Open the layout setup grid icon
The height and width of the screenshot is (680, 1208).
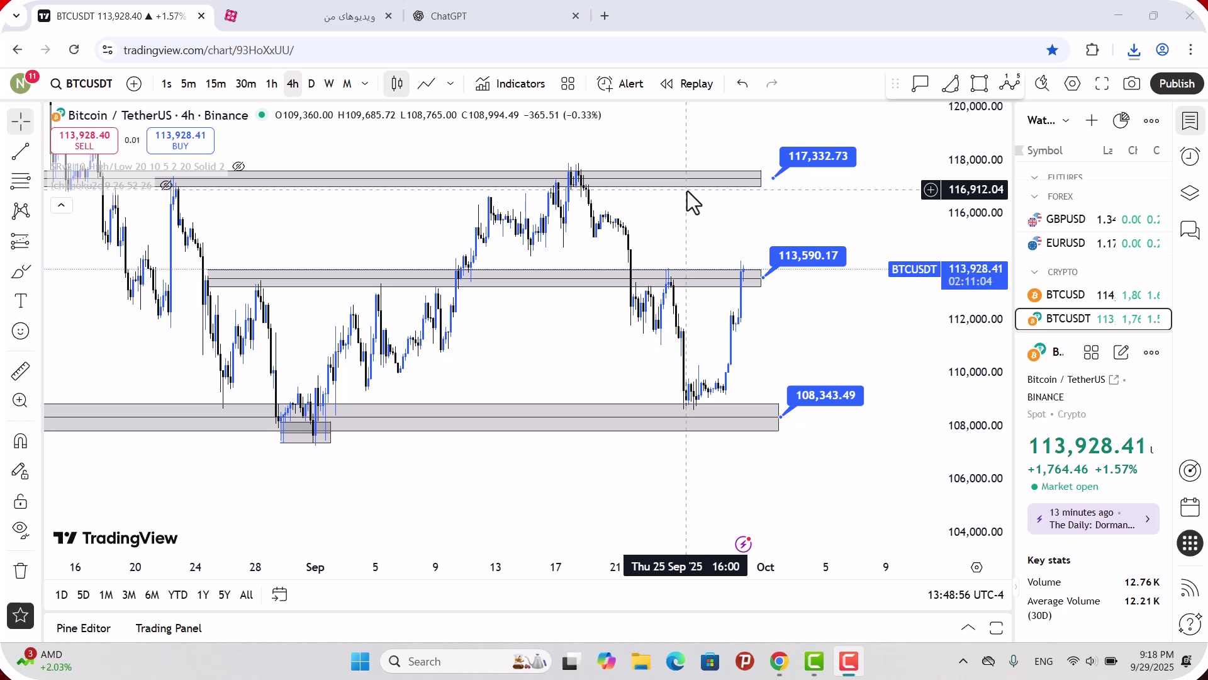tap(568, 84)
